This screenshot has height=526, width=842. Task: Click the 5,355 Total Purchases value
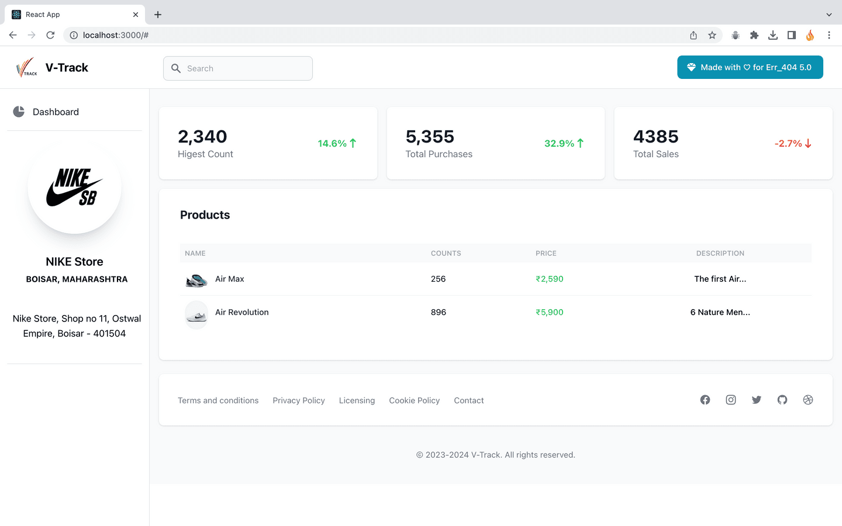[430, 136]
